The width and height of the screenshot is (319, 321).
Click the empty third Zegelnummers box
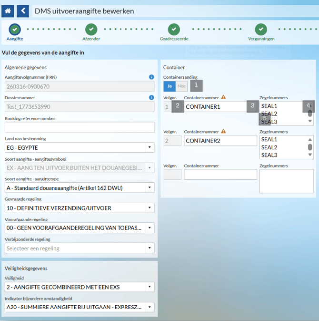point(287,181)
